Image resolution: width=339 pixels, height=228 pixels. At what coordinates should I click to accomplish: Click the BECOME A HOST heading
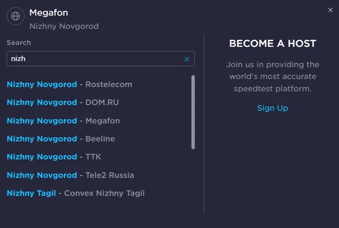[x=273, y=44]
